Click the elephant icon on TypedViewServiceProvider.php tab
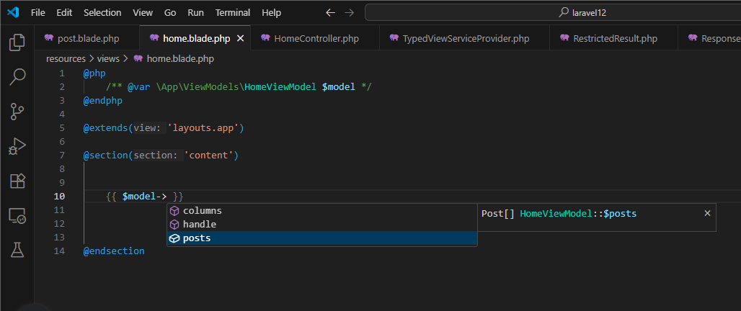Screen dimensions: 741x311 [394, 38]
